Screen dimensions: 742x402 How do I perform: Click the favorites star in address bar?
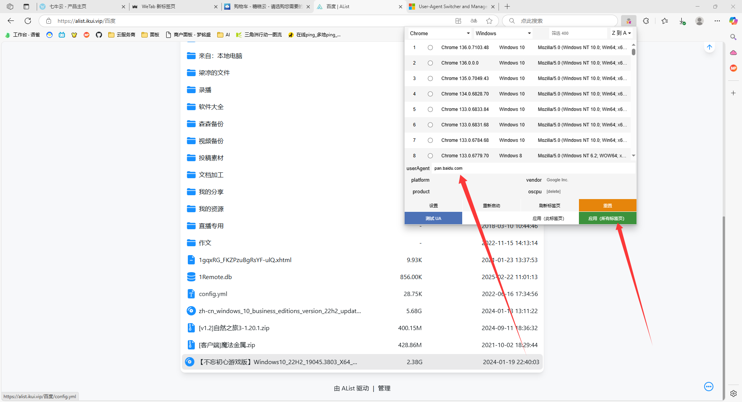489,21
